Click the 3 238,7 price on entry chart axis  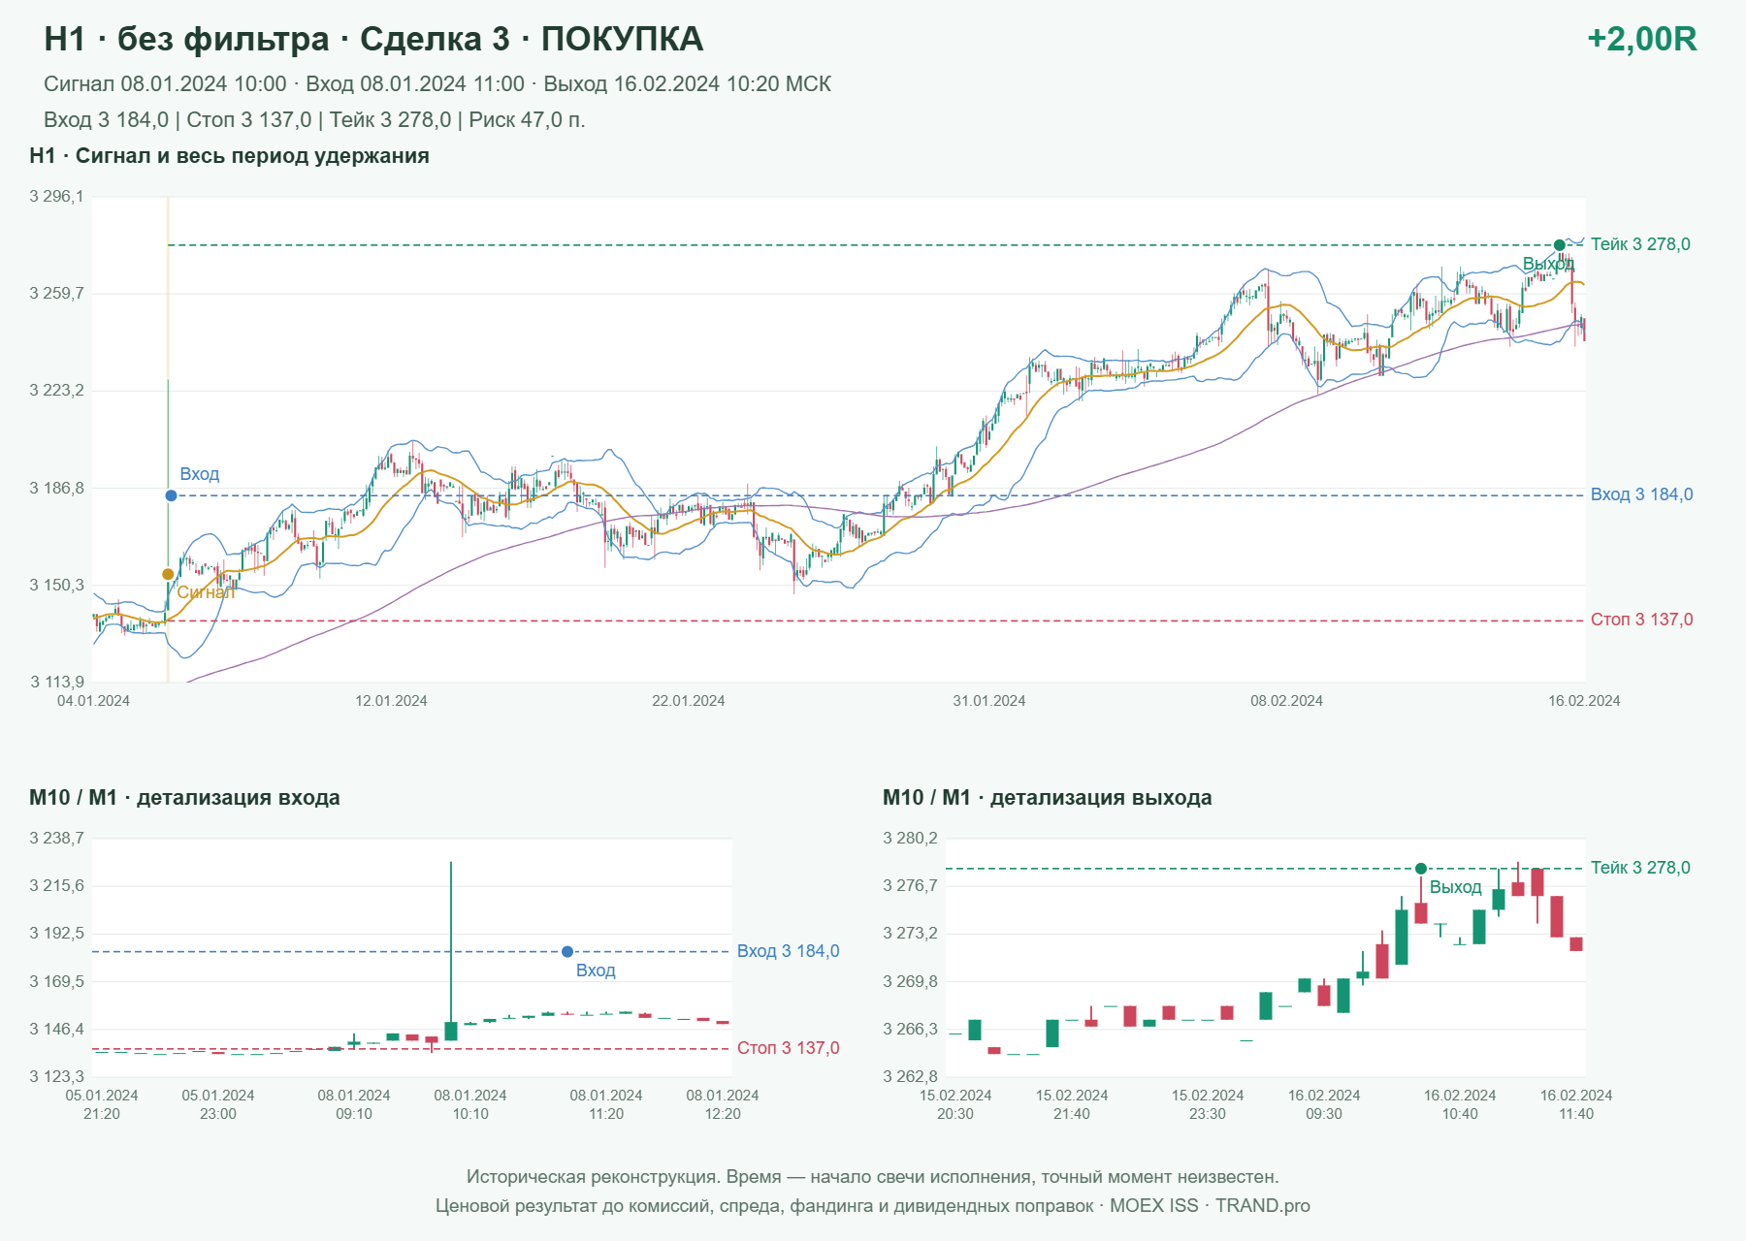(56, 839)
